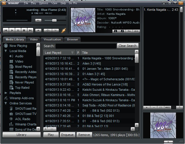Switch to the Browser tab

click(73, 40)
